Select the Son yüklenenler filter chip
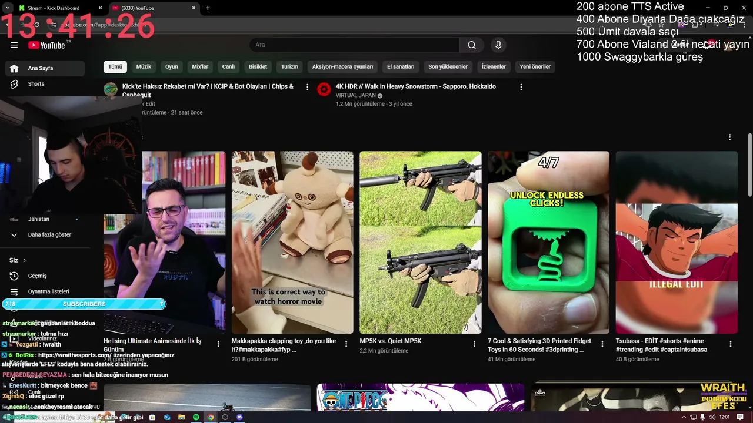 point(448,66)
